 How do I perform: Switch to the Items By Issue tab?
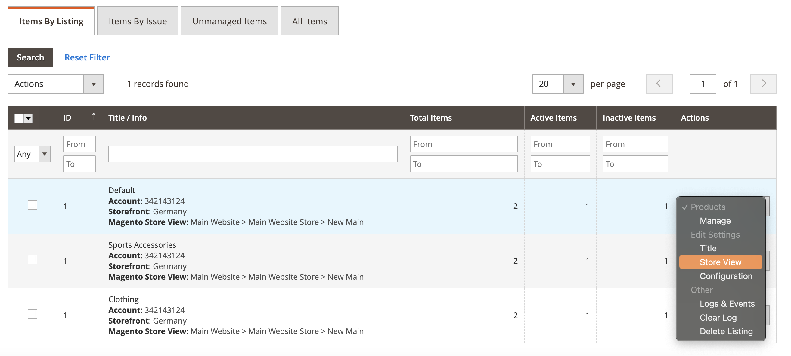click(138, 21)
